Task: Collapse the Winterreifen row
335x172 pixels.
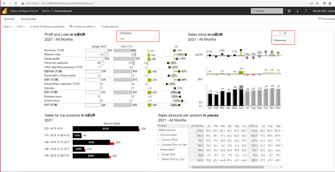Action: [158, 149]
